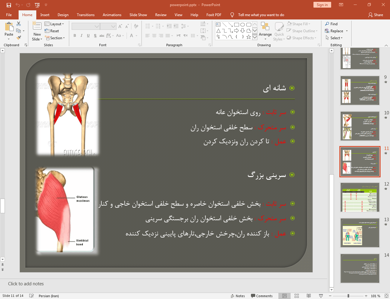
Task: Toggle text shadow
Action: (95, 36)
